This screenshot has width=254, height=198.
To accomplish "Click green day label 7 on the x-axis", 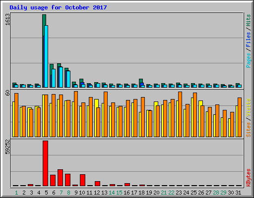I will (x=61, y=193).
